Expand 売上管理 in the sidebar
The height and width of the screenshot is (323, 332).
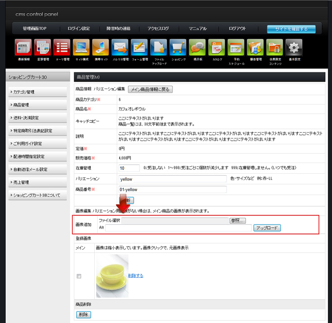pyautogui.click(x=38, y=183)
